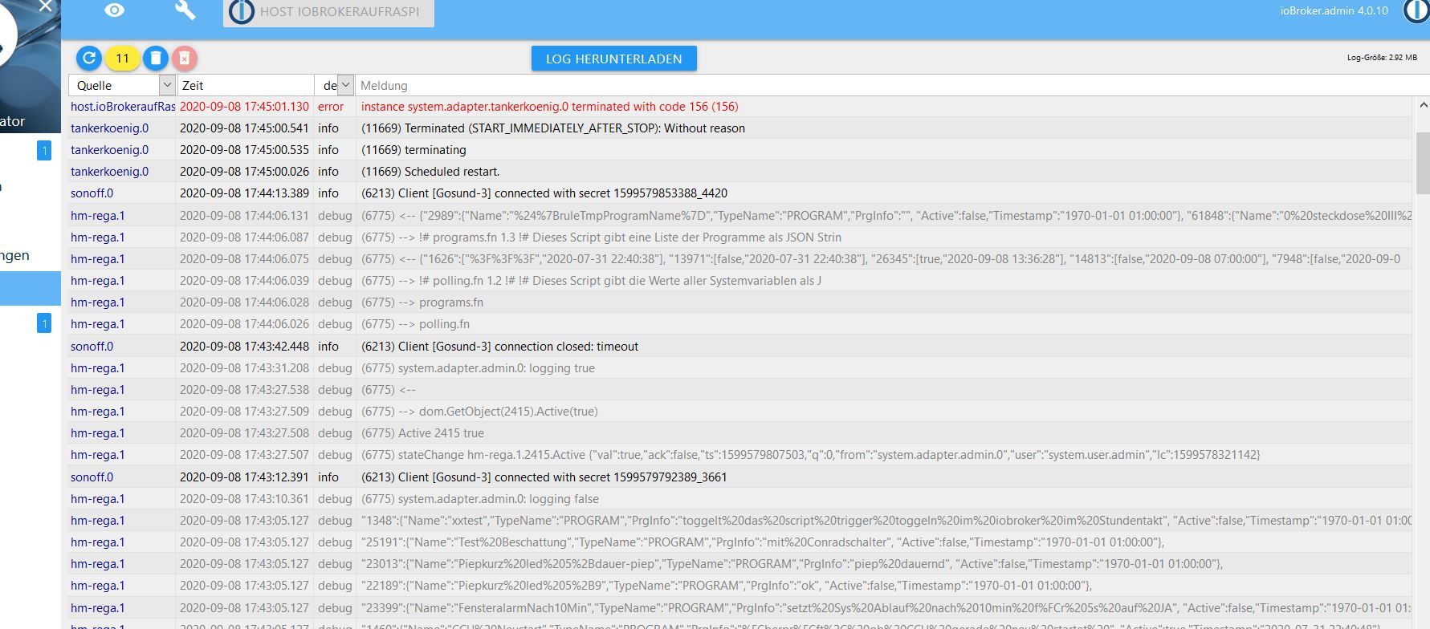Clear the log view with blue trash icon
Viewport: 1430px width, 629px height.
point(156,58)
